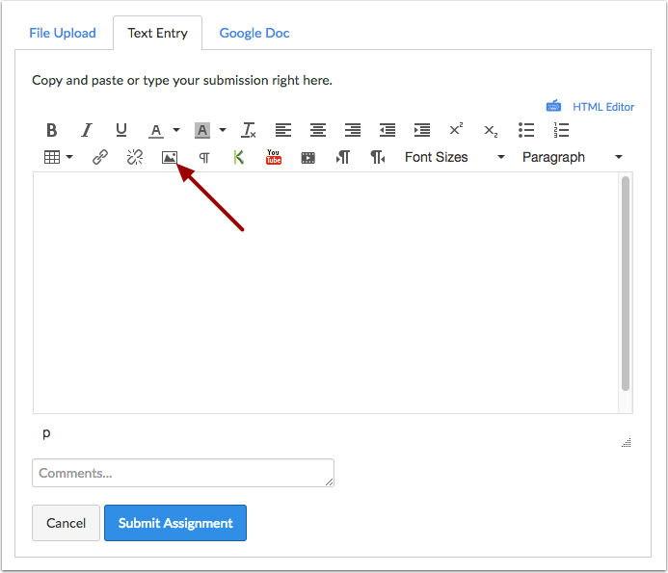Image resolution: width=668 pixels, height=573 pixels.
Task: Switch to the Google Doc tab
Action: [254, 33]
